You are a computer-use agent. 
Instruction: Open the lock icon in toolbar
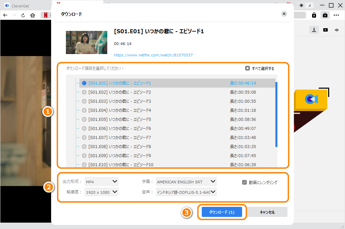pos(314,15)
